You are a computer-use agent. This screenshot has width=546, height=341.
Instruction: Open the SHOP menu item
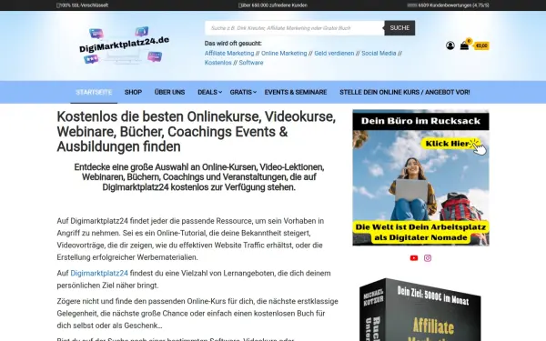coord(133,92)
